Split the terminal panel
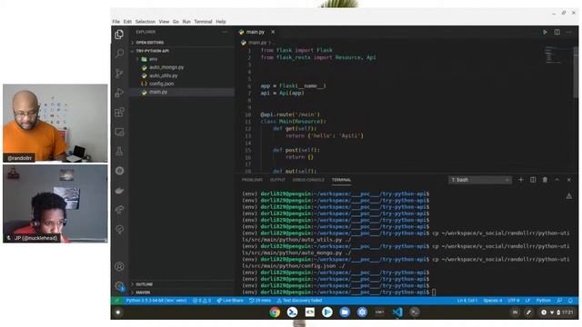This screenshot has height=327, width=582. [x=533, y=180]
